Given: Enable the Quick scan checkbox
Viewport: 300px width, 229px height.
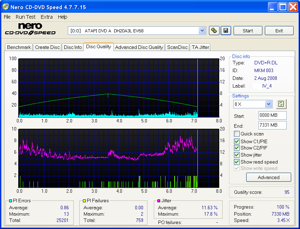Looking at the screenshot, I should point(236,134).
